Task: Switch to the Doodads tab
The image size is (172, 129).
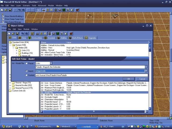Action: (x=50, y=38)
